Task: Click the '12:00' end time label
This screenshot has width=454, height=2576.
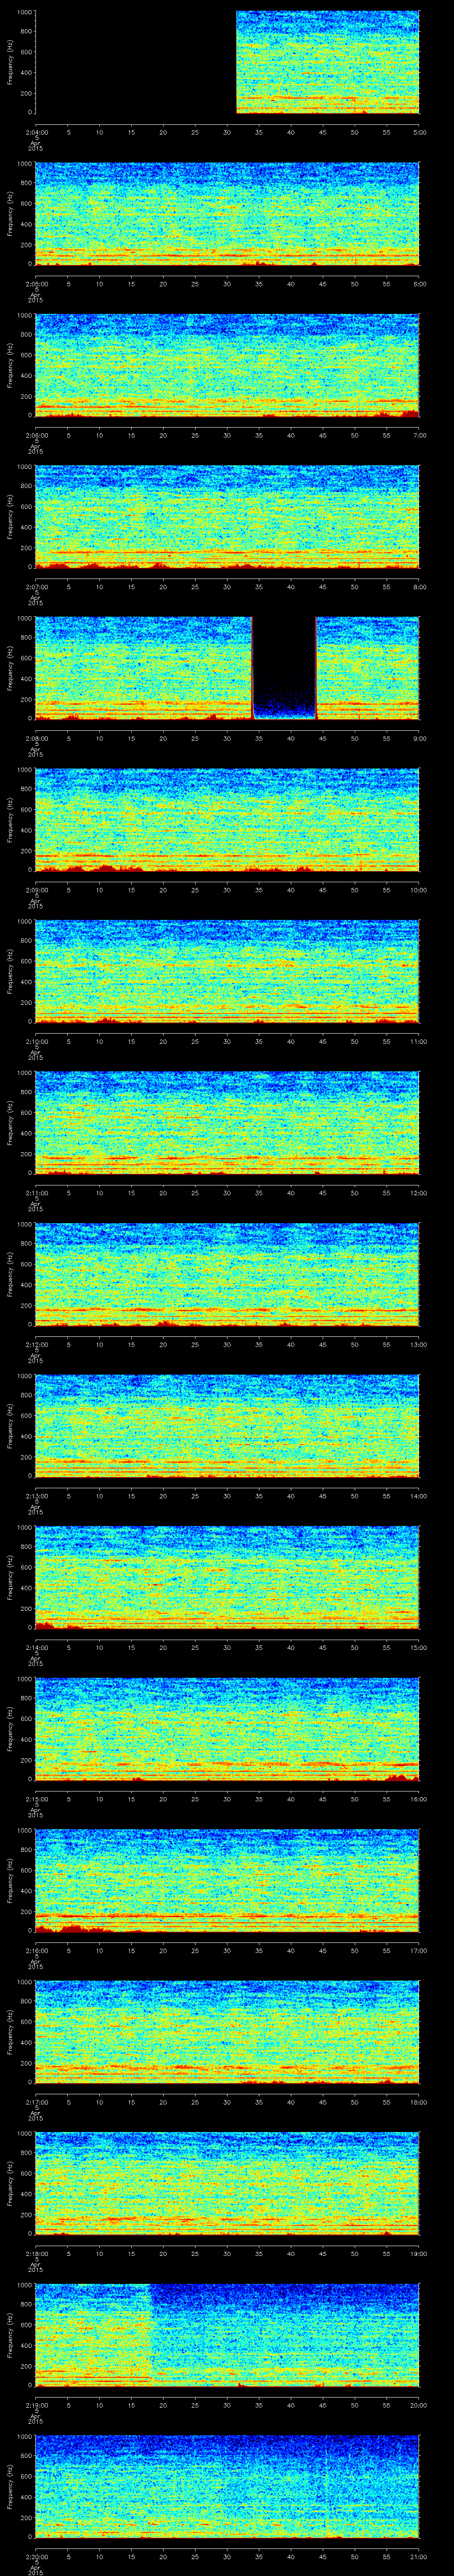Action: 419,1193
